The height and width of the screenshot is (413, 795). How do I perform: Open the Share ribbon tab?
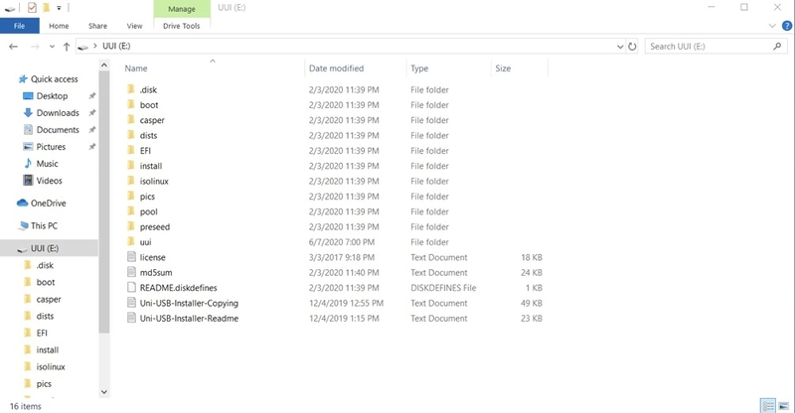tap(97, 26)
